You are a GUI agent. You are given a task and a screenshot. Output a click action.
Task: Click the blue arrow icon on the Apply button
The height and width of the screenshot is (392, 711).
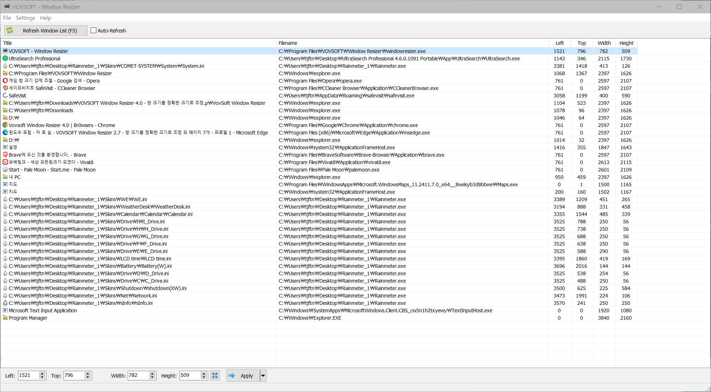point(232,376)
